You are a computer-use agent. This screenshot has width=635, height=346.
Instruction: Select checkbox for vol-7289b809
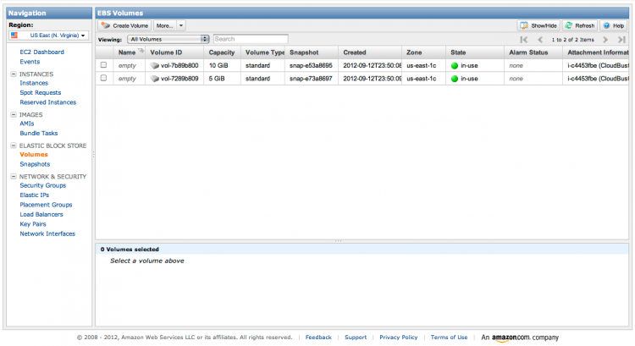(x=103, y=78)
